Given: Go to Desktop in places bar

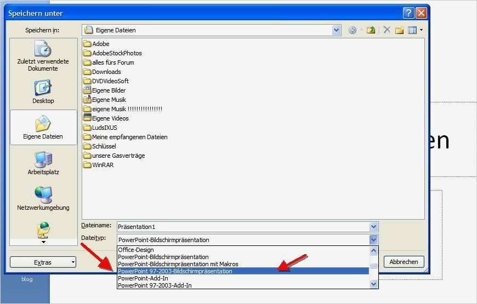Looking at the screenshot, I should [x=43, y=92].
